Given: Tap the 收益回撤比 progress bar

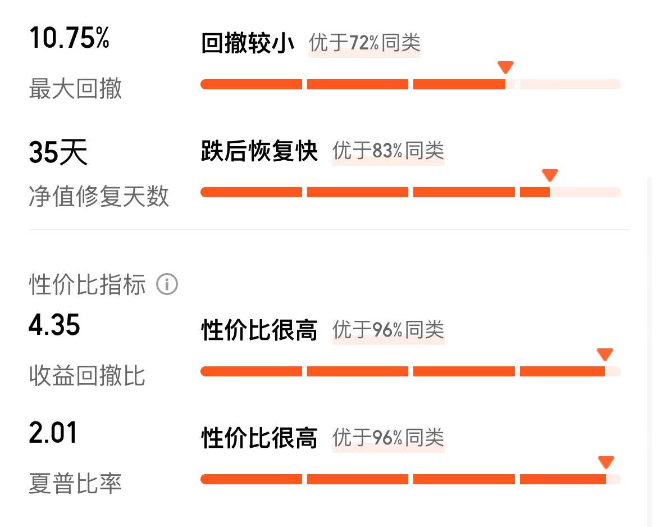Looking at the screenshot, I should (410, 371).
